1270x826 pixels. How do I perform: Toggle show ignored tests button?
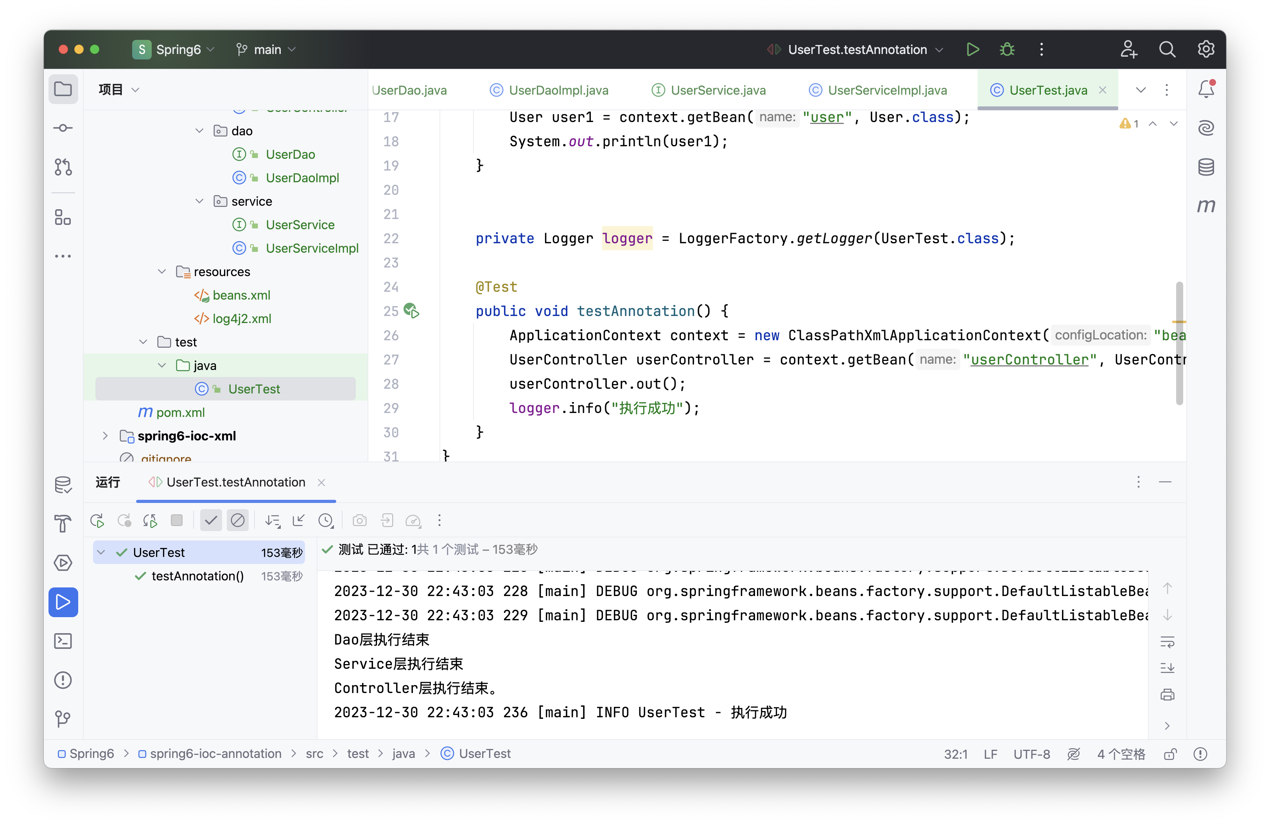click(x=237, y=520)
